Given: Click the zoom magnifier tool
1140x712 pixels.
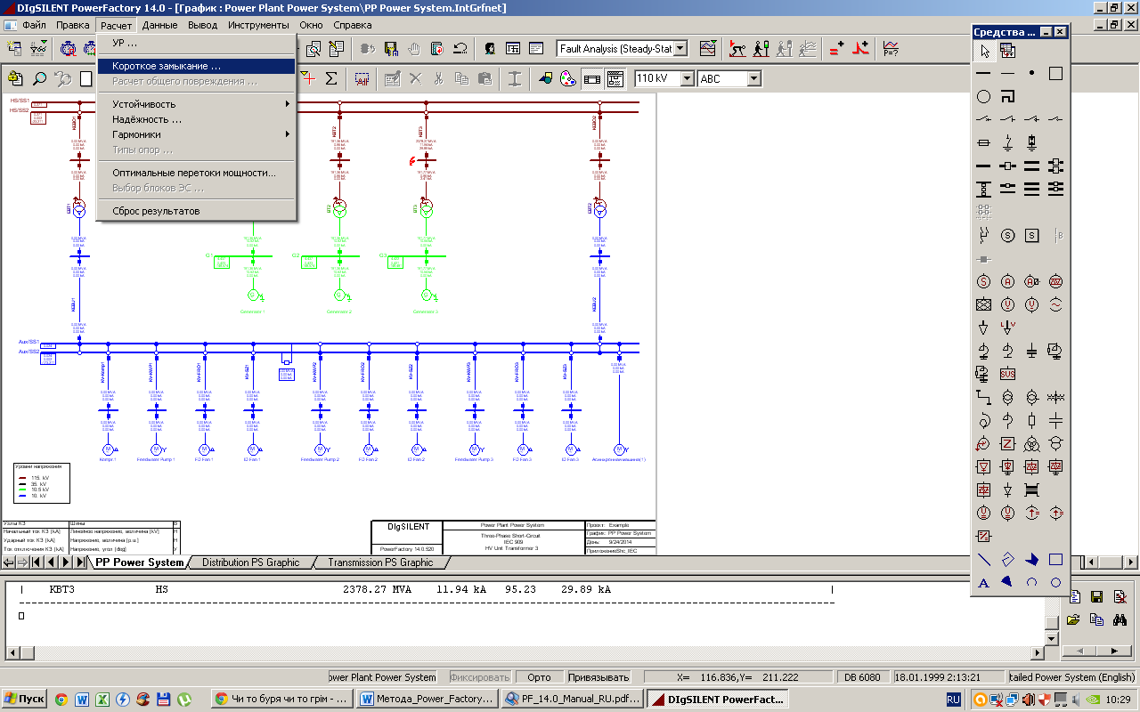Looking at the screenshot, I should coord(39,78).
